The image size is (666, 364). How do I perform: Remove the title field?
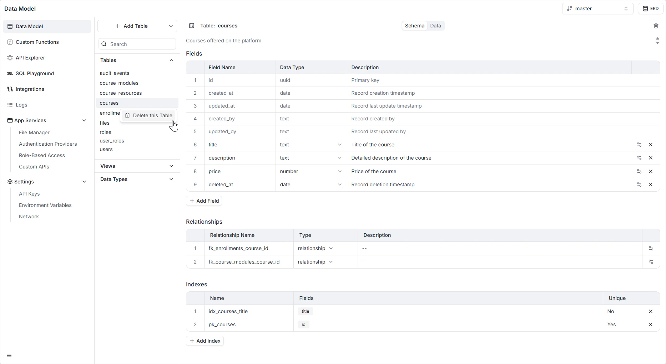[651, 145]
